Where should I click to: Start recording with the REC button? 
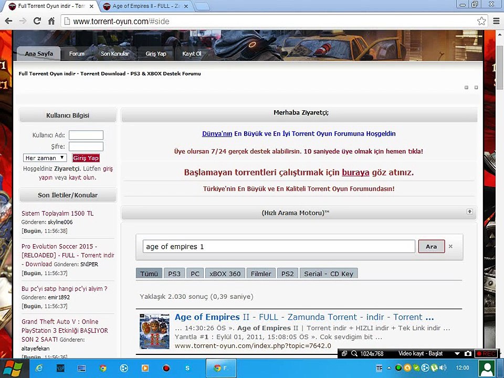click(x=486, y=353)
